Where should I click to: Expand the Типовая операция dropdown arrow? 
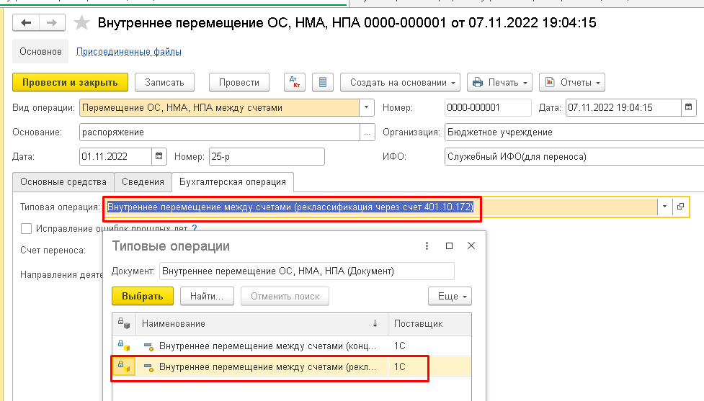[664, 207]
